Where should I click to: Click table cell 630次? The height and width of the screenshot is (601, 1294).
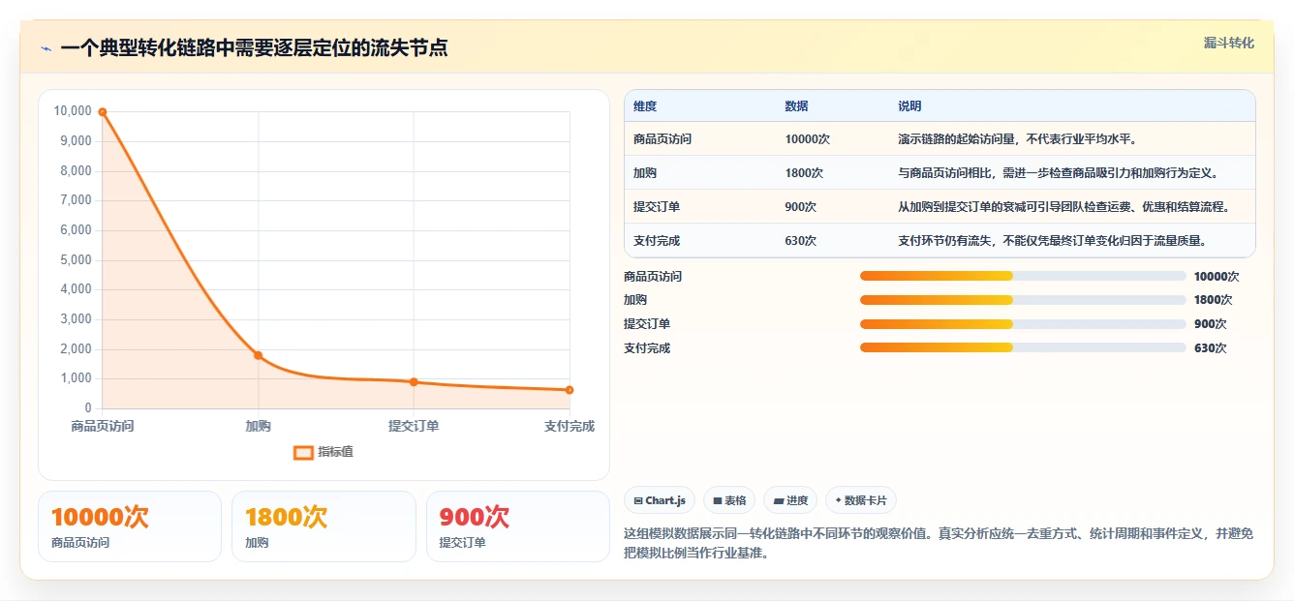pyautogui.click(x=801, y=241)
